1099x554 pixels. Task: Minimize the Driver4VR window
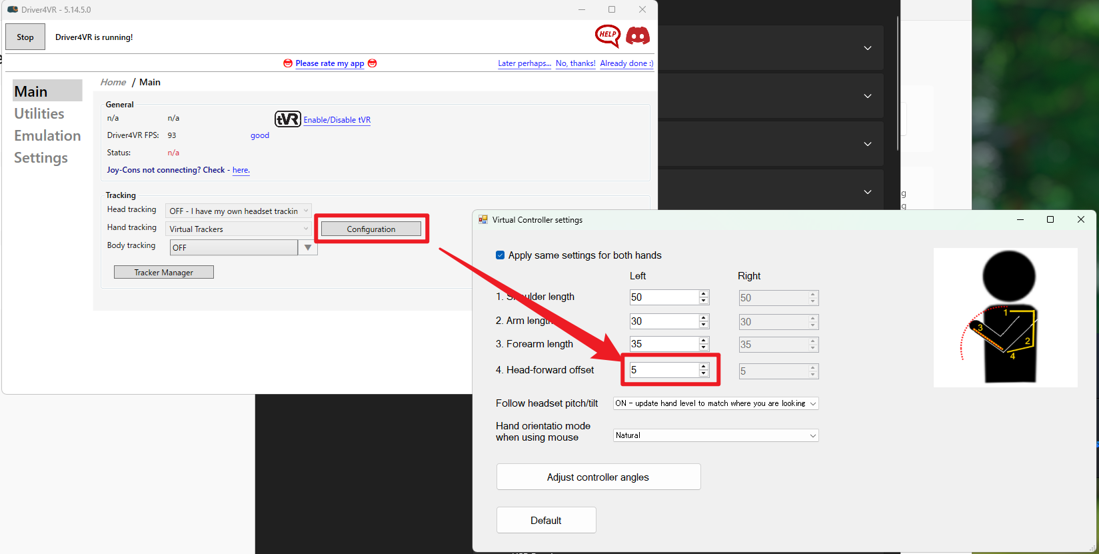point(582,9)
